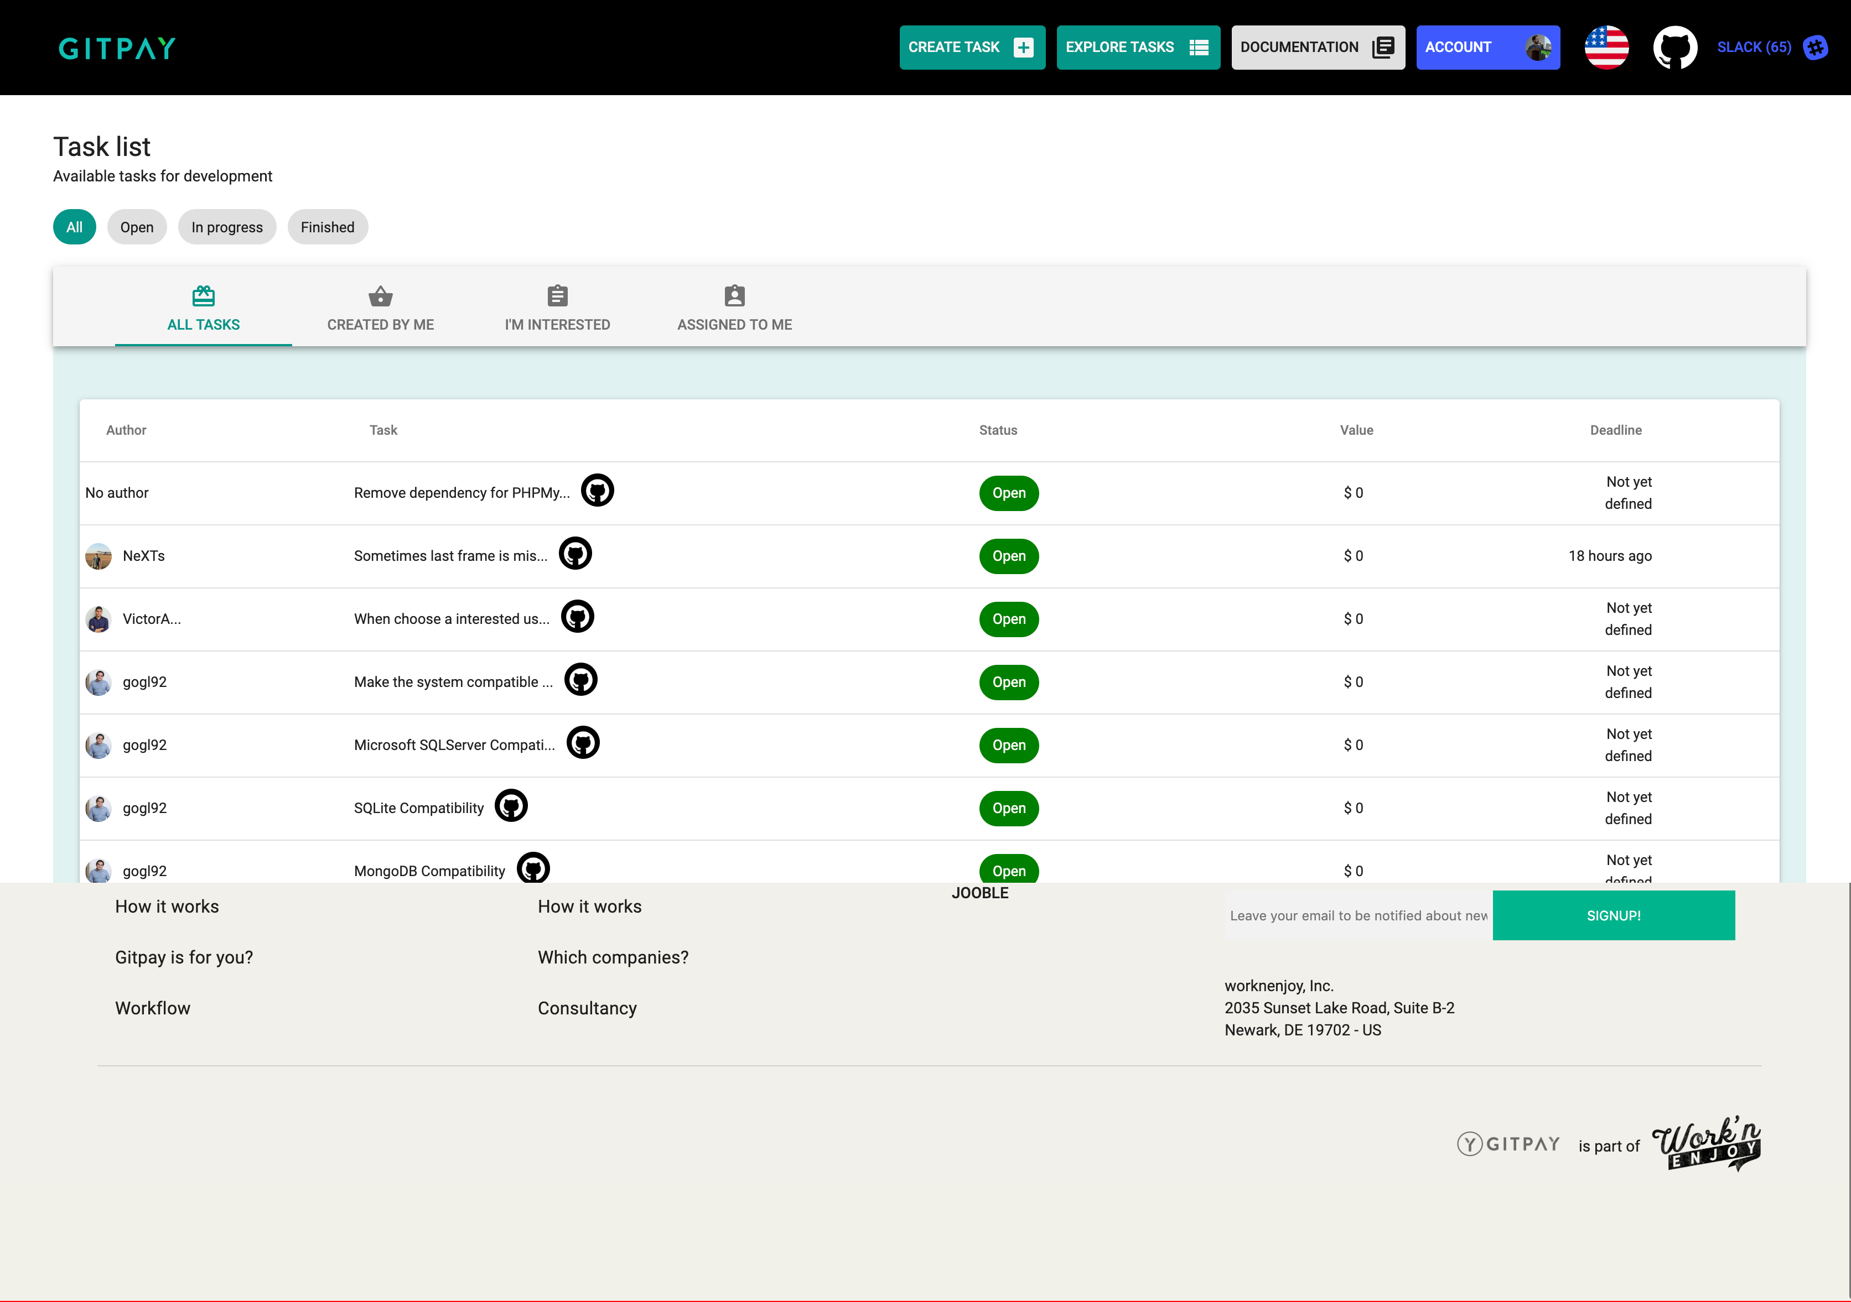Viewport: 1851px width, 1302px height.
Task: Open task SQLite Compatibility
Action: click(418, 808)
